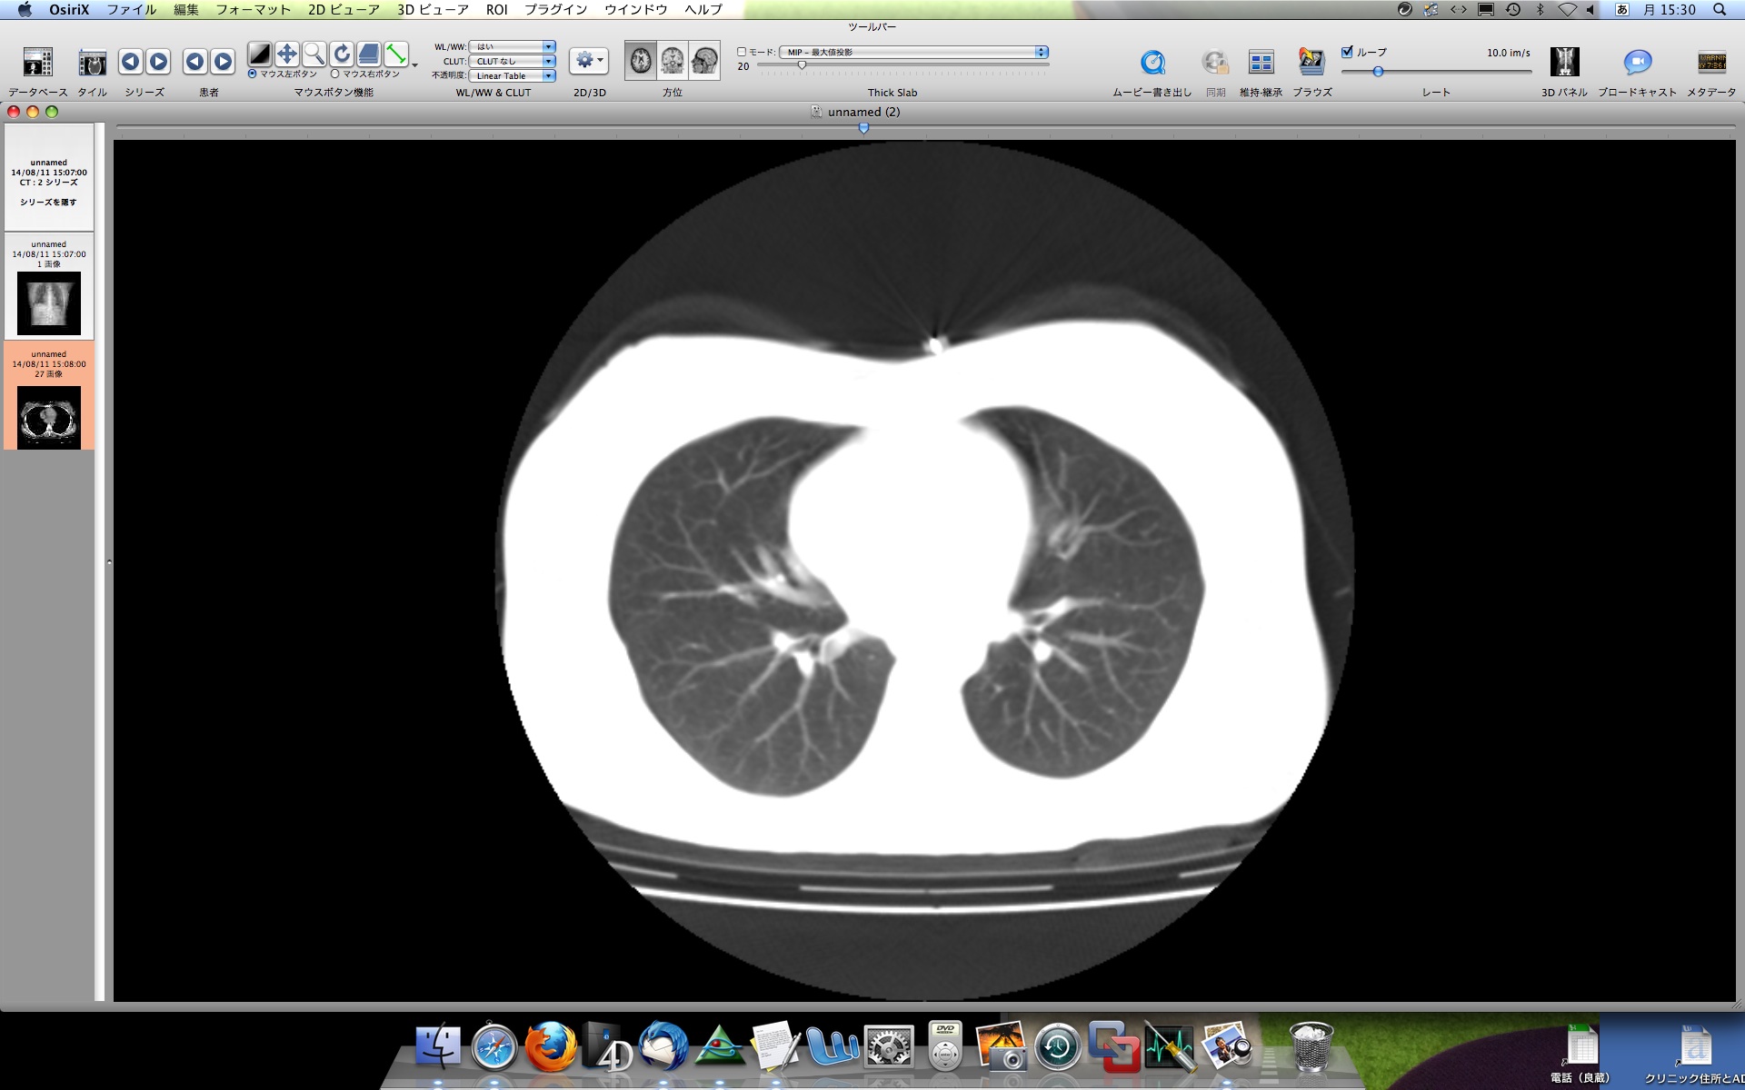Choose coronal orientation icon
1745x1090 pixels.
(x=673, y=61)
